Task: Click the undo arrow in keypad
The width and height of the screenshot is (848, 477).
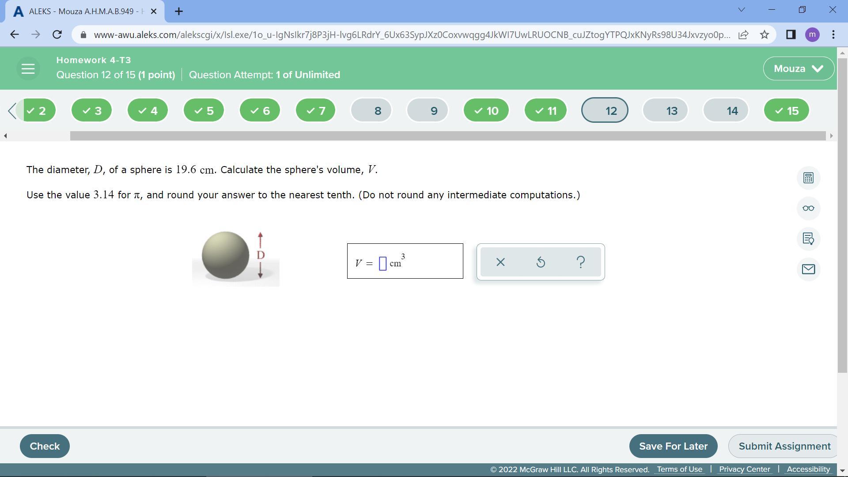Action: [541, 262]
